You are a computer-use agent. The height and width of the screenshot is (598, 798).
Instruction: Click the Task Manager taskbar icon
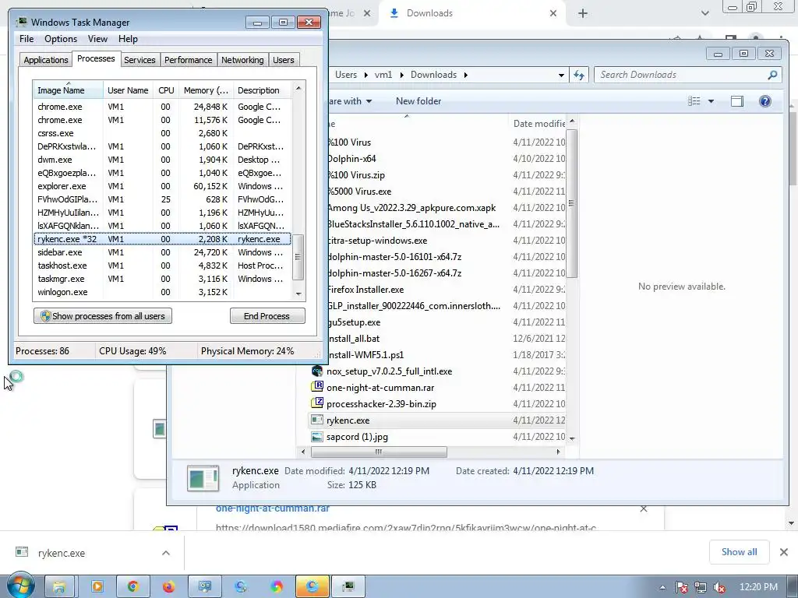(x=348, y=587)
